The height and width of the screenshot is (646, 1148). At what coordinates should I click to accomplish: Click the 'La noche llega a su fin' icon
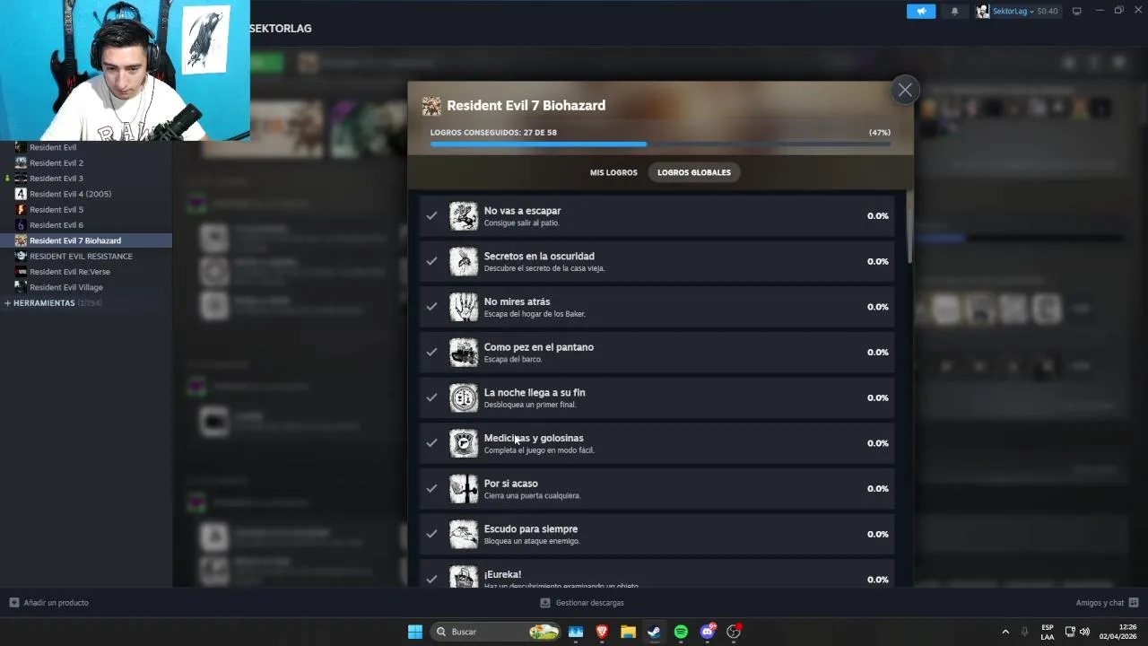click(x=464, y=397)
